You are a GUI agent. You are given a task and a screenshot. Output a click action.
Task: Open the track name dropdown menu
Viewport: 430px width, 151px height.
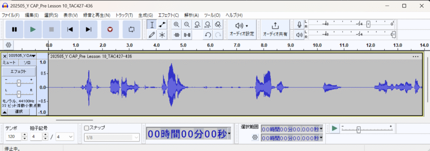pos(22,56)
